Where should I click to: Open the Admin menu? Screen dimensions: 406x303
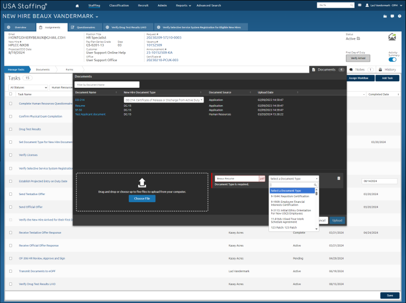[x=162, y=5]
